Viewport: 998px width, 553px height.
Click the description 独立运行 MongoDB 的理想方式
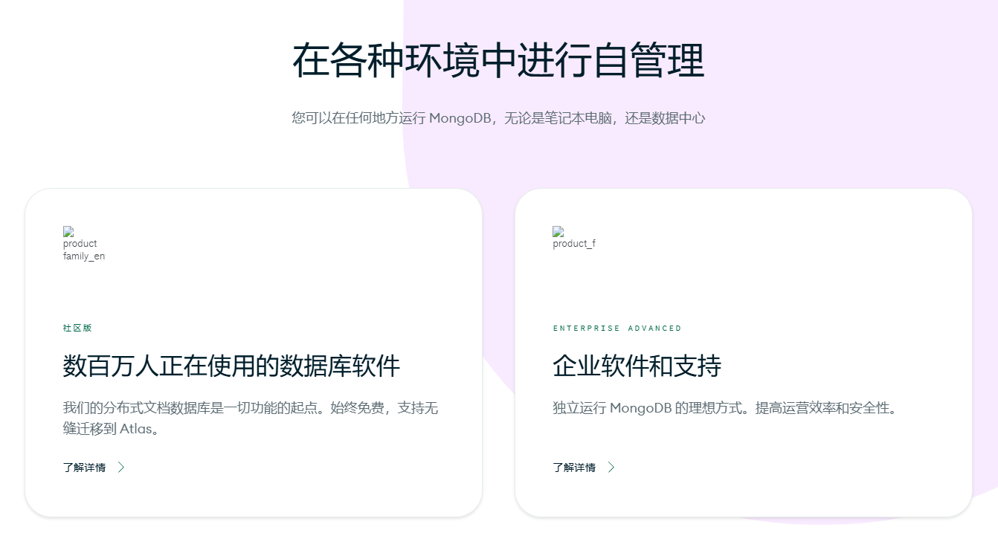coord(726,408)
